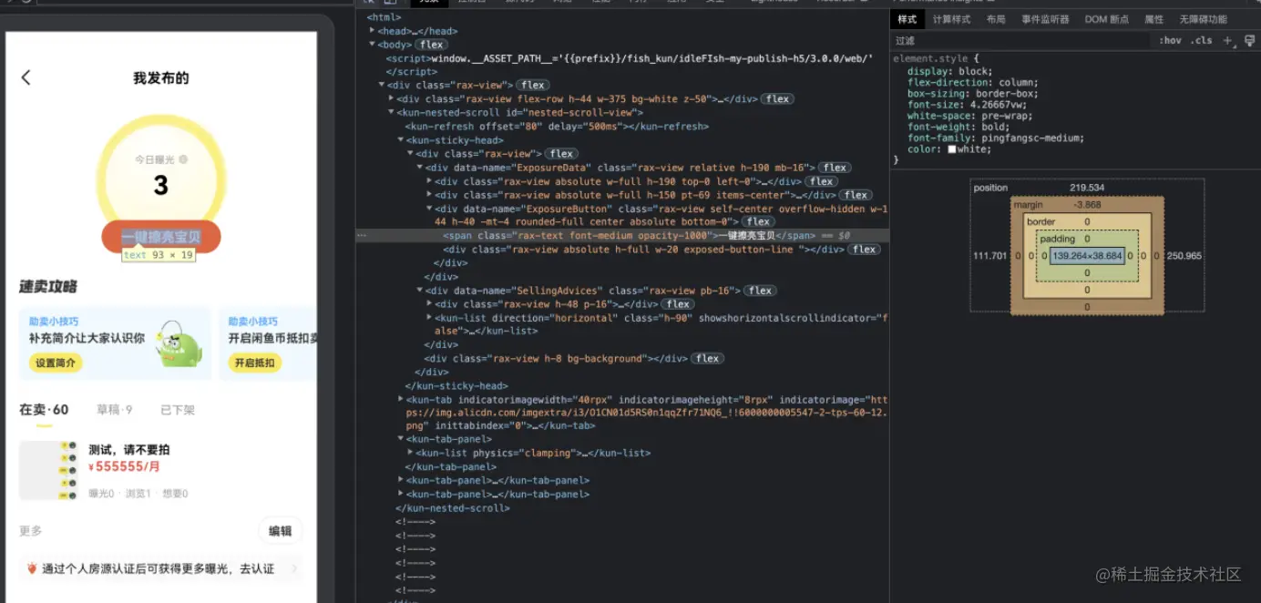The image size is (1261, 603).
Task: Click the 过滤 styles filter field
Action: click(1020, 40)
